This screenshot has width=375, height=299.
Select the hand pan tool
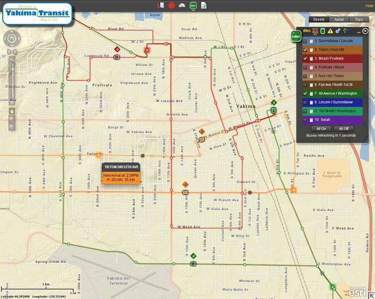coord(12,111)
